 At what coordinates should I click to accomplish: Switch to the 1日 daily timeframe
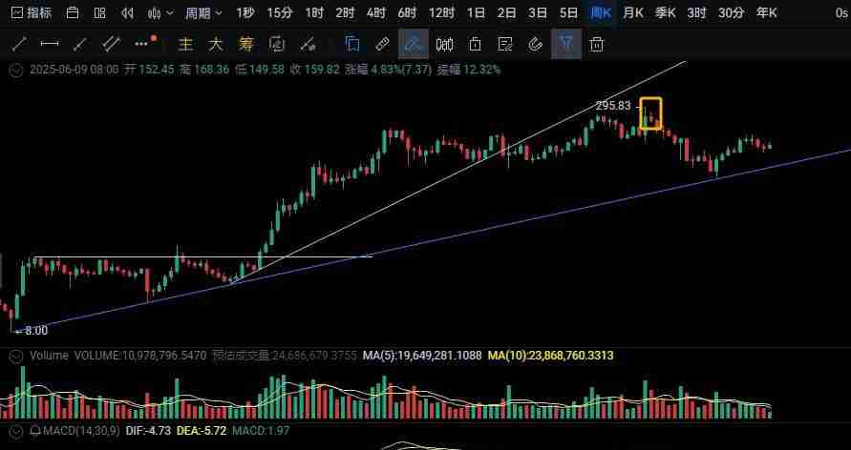coord(476,13)
